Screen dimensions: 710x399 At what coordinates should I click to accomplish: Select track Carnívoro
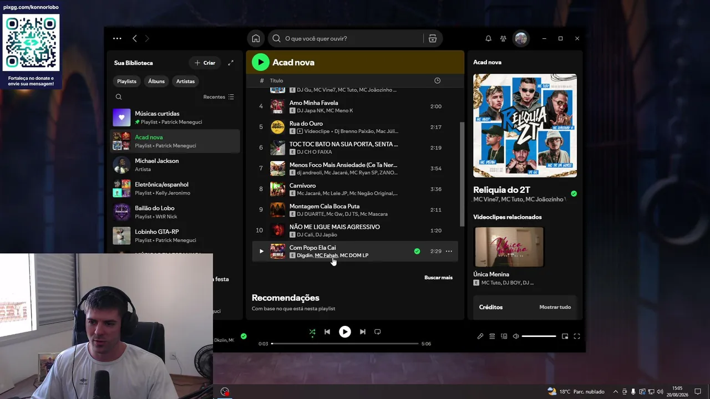(355, 189)
